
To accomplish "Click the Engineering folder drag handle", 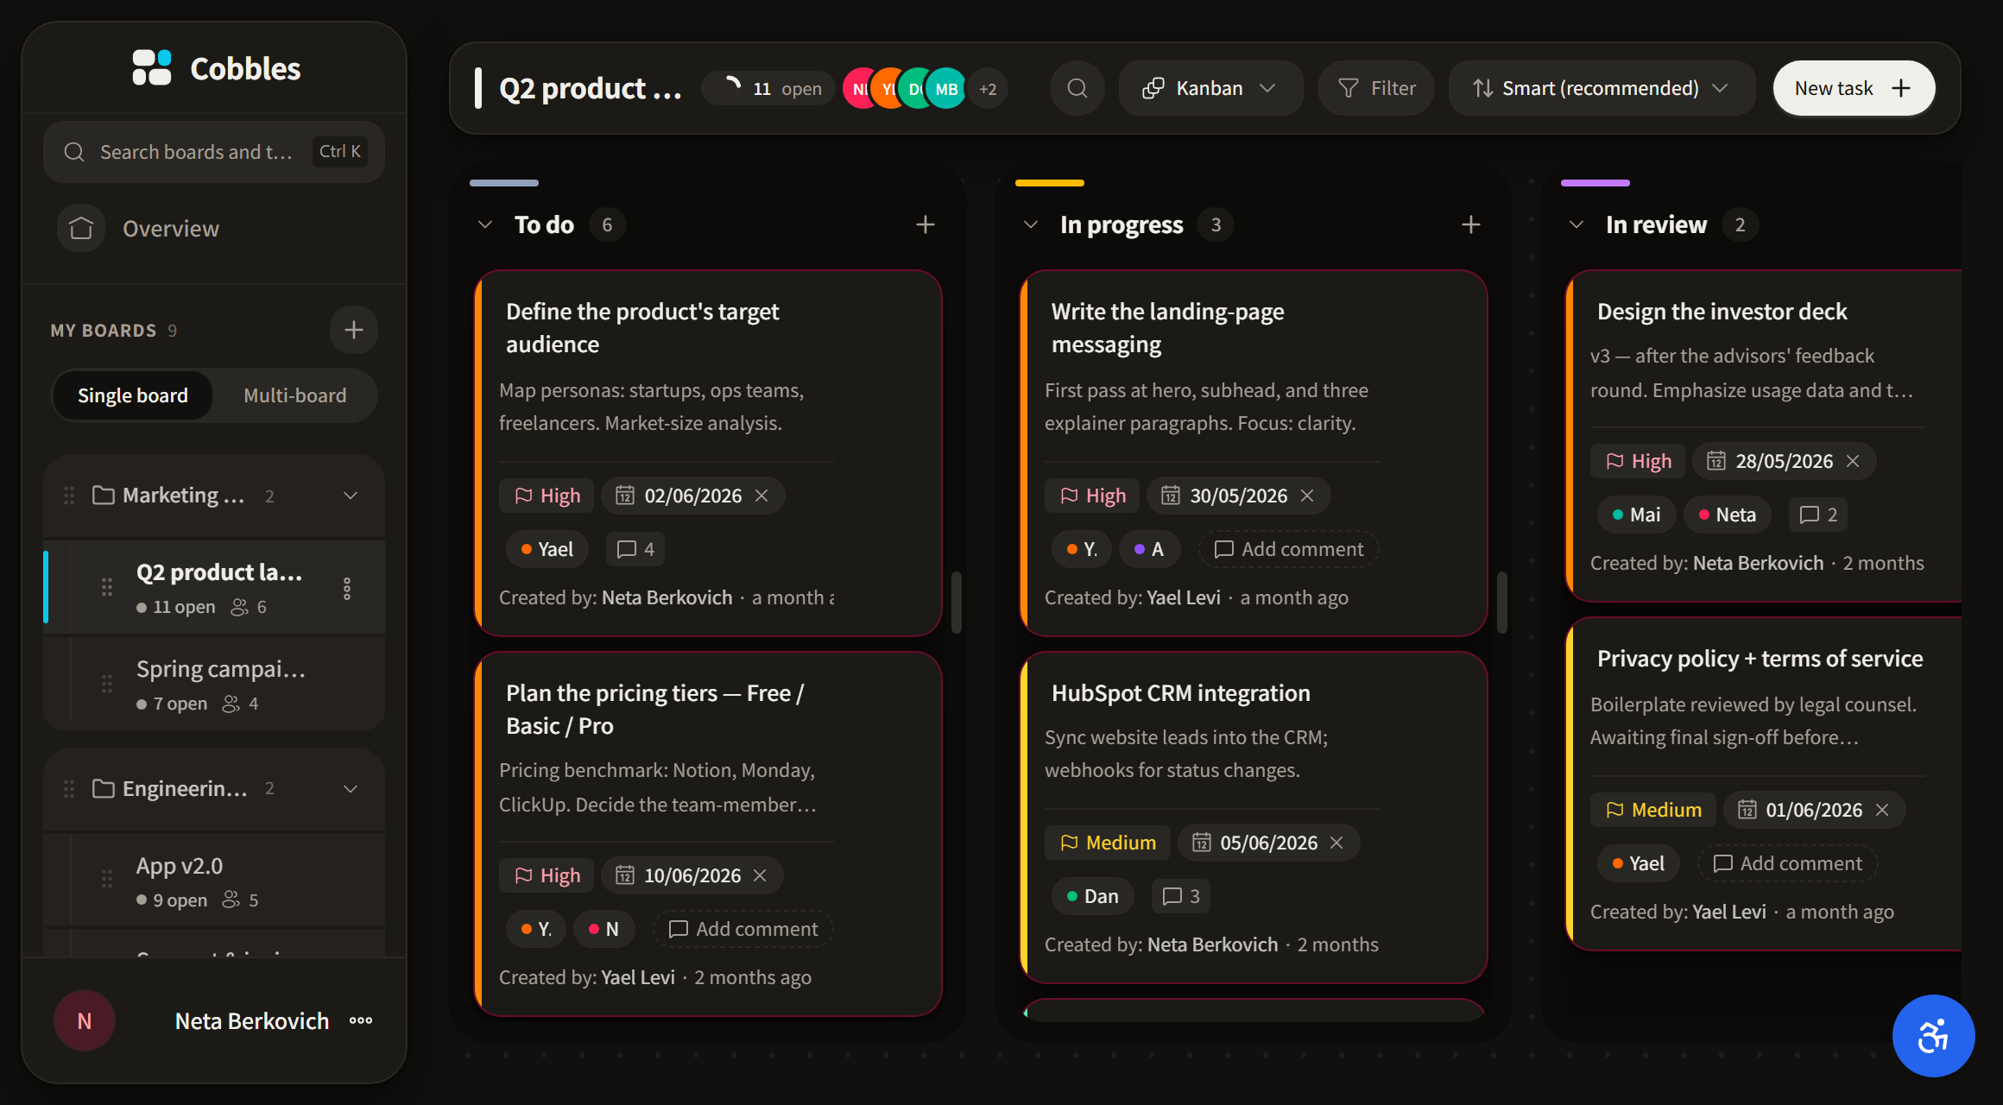I will 69,789.
